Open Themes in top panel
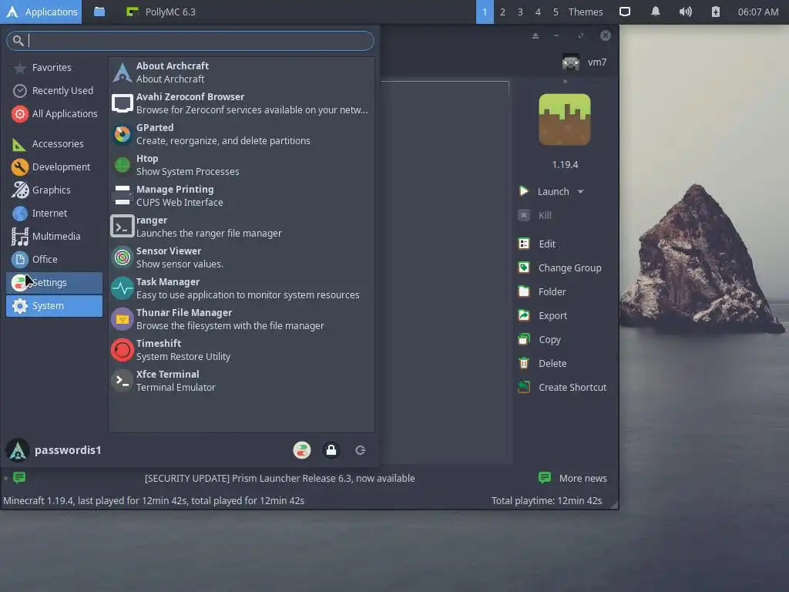Image resolution: width=789 pixels, height=592 pixels. 586,12
